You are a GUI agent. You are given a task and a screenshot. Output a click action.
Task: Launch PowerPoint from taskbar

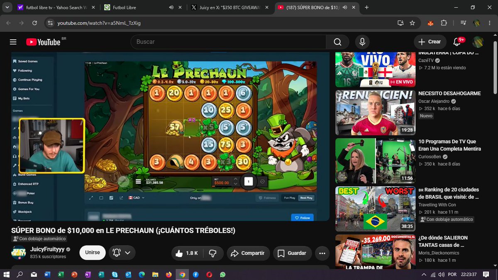pyautogui.click(x=74, y=275)
